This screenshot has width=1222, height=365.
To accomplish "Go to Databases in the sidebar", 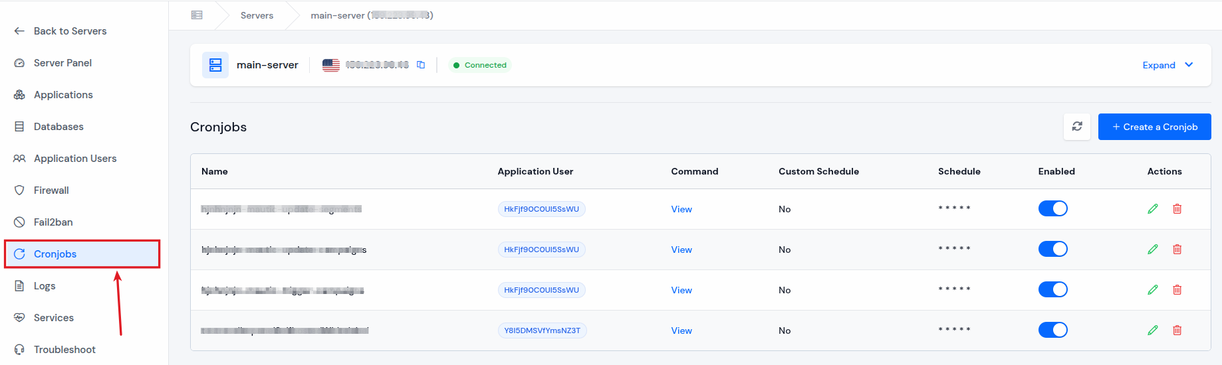I will [x=59, y=127].
